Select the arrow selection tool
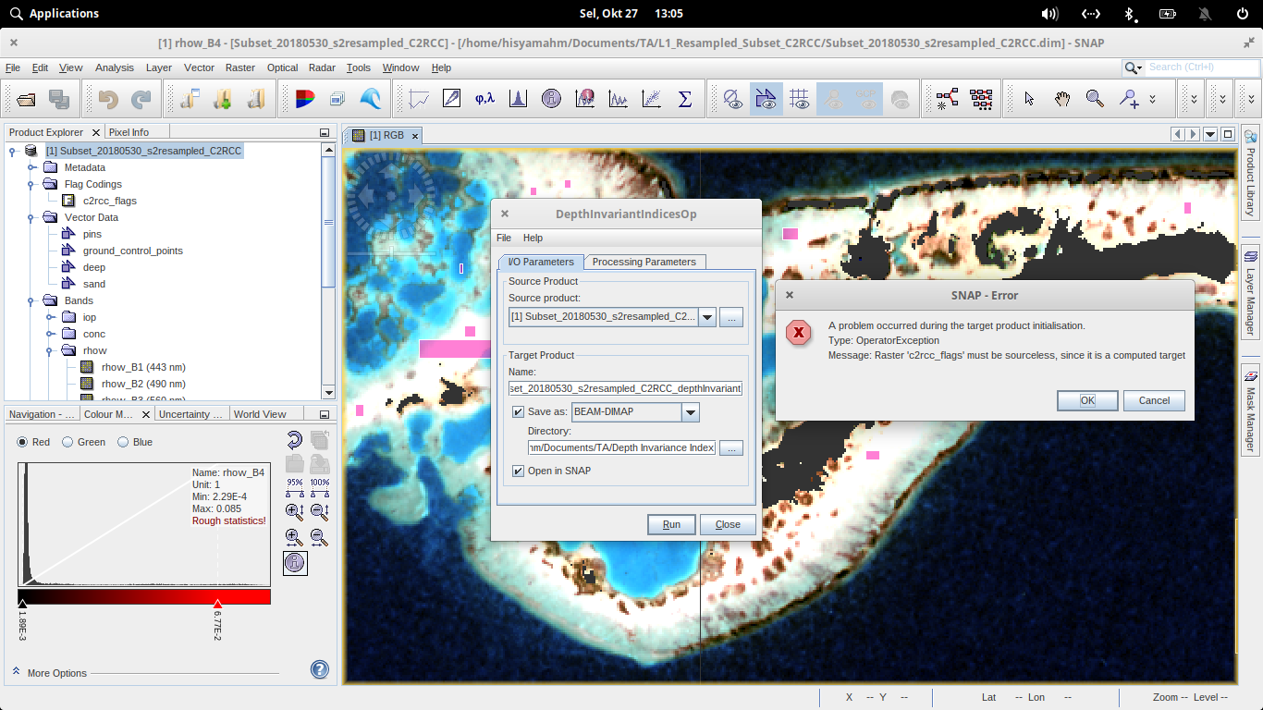Viewport: 1263px width, 710px height. click(1030, 99)
